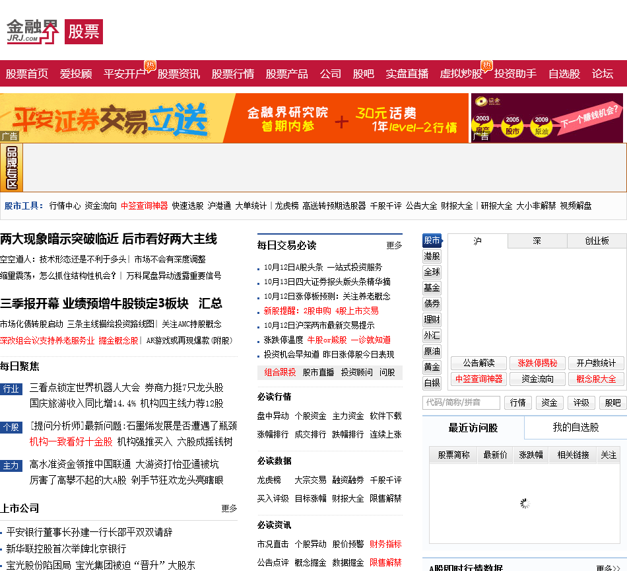This screenshot has height=571, width=627.
Task: Open 股票产品 in the navigation bar
Action: pos(286,74)
